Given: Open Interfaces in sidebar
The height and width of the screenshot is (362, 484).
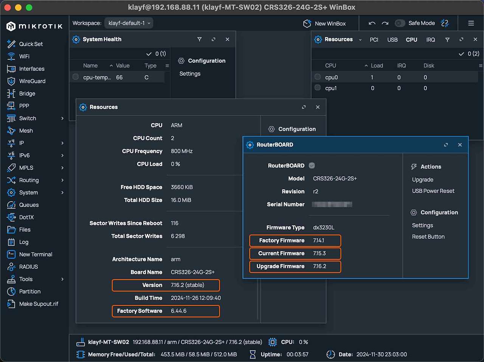Looking at the screenshot, I should (x=26, y=69).
